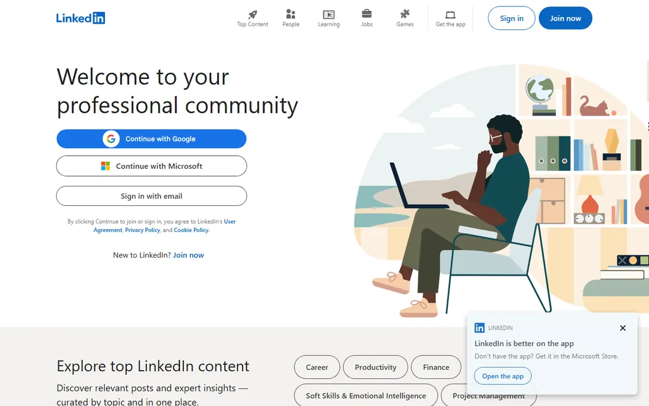
Task: Open the Jobs briefcase nav item
Action: click(x=367, y=19)
